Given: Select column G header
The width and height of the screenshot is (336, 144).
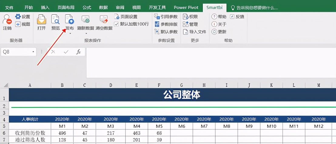Looking at the screenshot, I should coord(182,85).
